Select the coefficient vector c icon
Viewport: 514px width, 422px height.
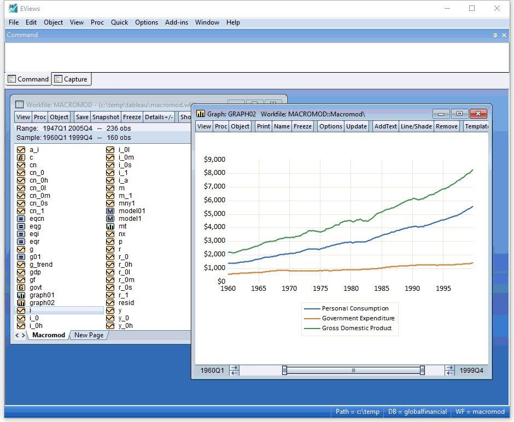[x=21, y=157]
